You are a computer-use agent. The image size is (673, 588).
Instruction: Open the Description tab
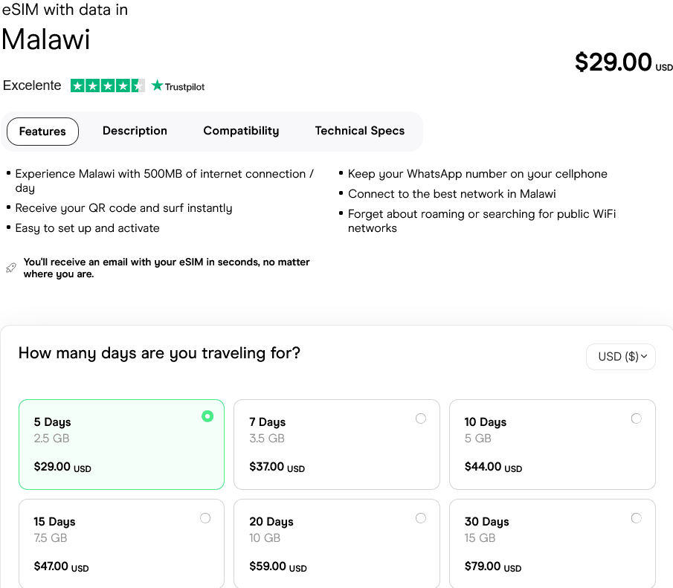click(135, 131)
